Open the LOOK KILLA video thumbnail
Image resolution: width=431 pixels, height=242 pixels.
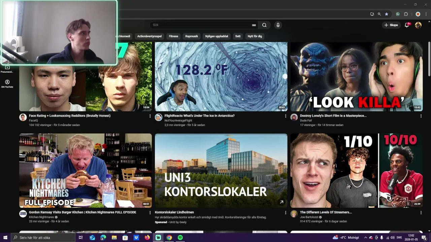click(x=357, y=77)
